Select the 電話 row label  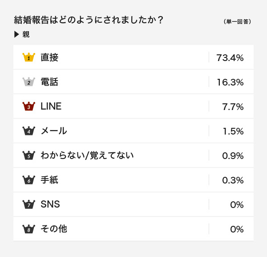[x=49, y=82]
